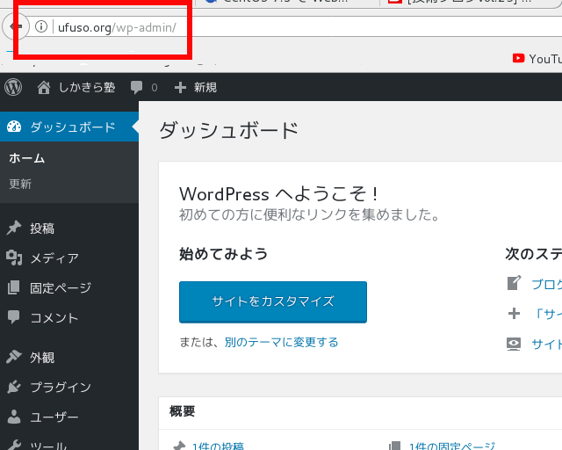Open the 投稿 posts menu

[x=42, y=229]
